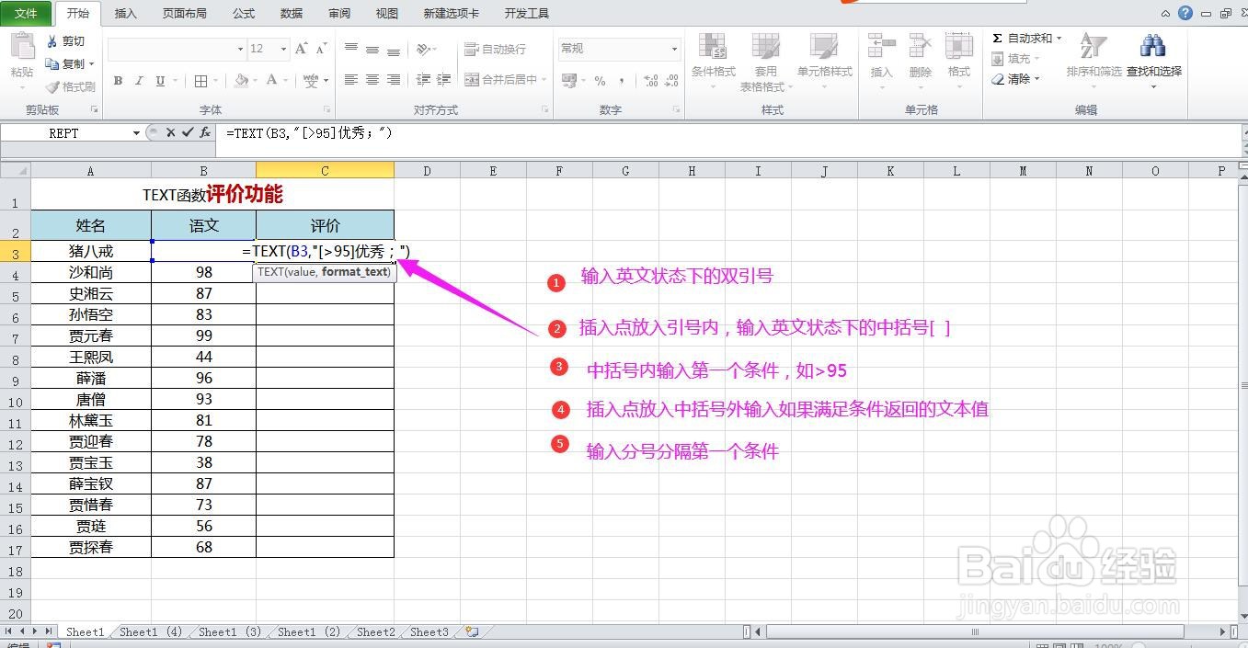Apply percent style format

coord(600,81)
